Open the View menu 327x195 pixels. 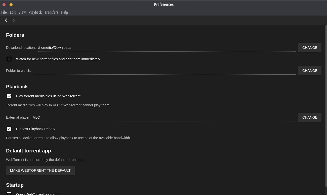coord(22,12)
